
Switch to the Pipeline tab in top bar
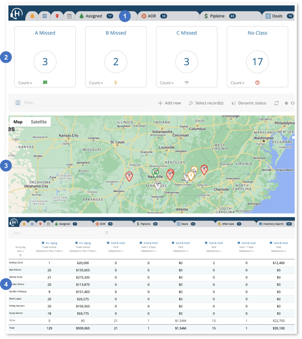(x=217, y=16)
